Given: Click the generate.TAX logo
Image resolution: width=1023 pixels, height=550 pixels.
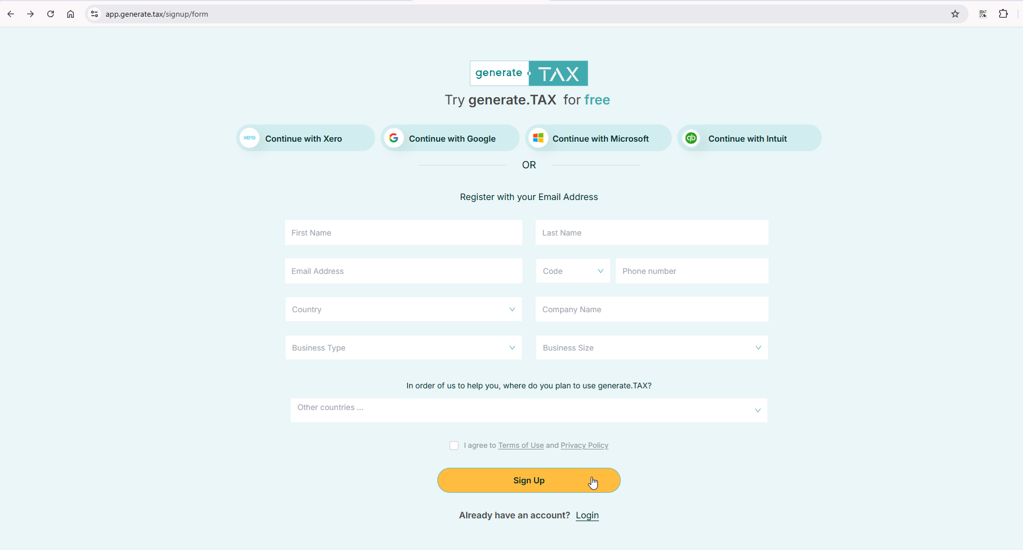Looking at the screenshot, I should (528, 73).
